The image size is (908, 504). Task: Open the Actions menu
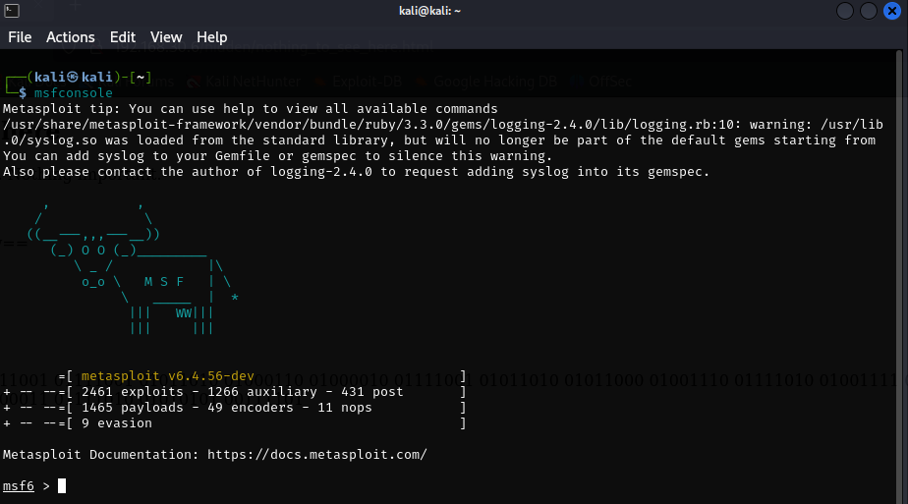[x=70, y=37]
